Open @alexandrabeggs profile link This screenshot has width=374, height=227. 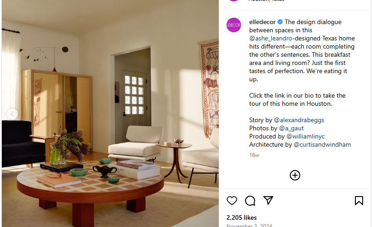click(299, 120)
